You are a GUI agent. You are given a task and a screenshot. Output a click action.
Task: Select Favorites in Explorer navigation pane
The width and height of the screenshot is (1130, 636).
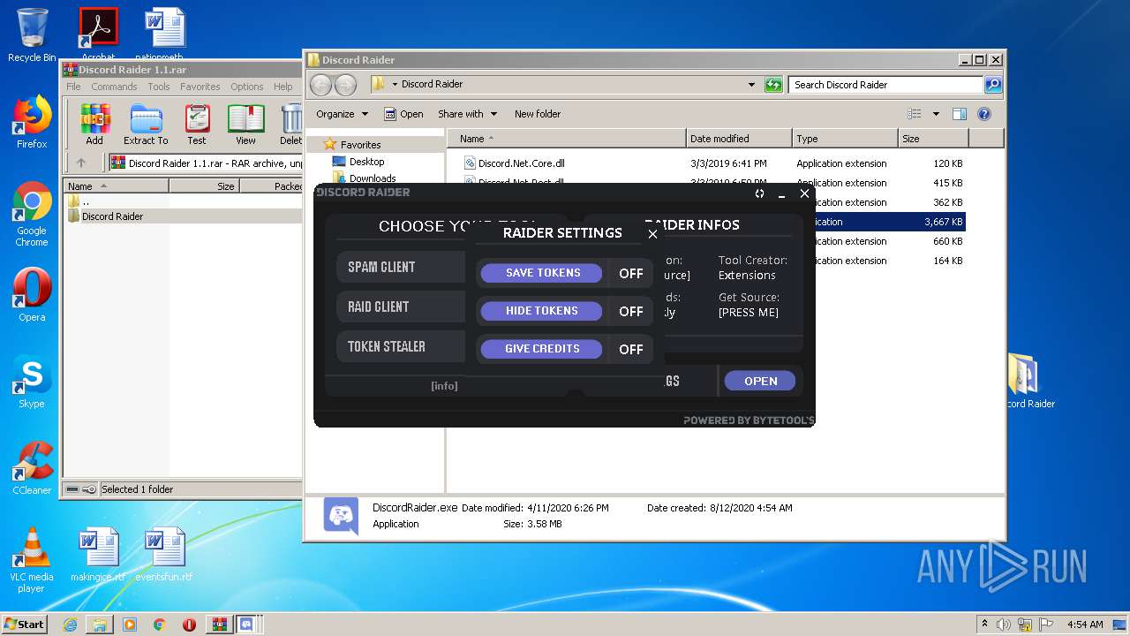click(360, 145)
